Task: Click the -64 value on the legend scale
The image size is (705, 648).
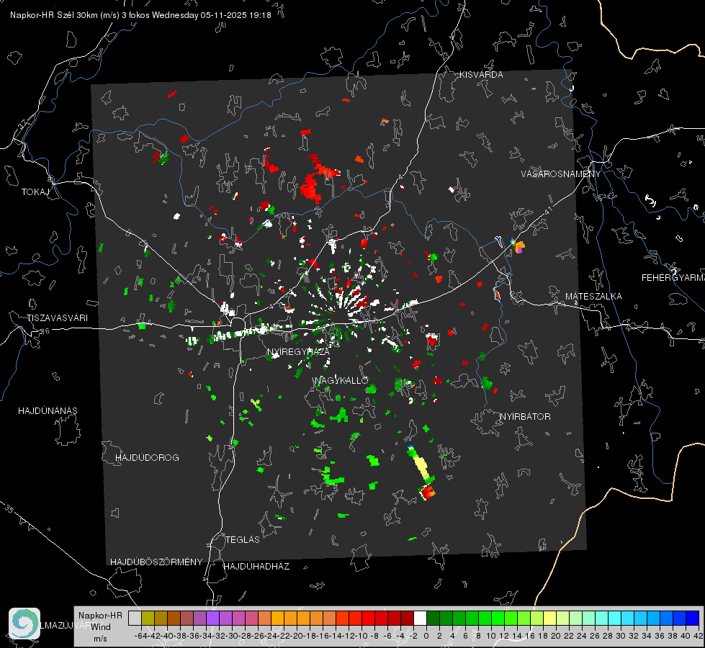Action: pyautogui.click(x=141, y=636)
